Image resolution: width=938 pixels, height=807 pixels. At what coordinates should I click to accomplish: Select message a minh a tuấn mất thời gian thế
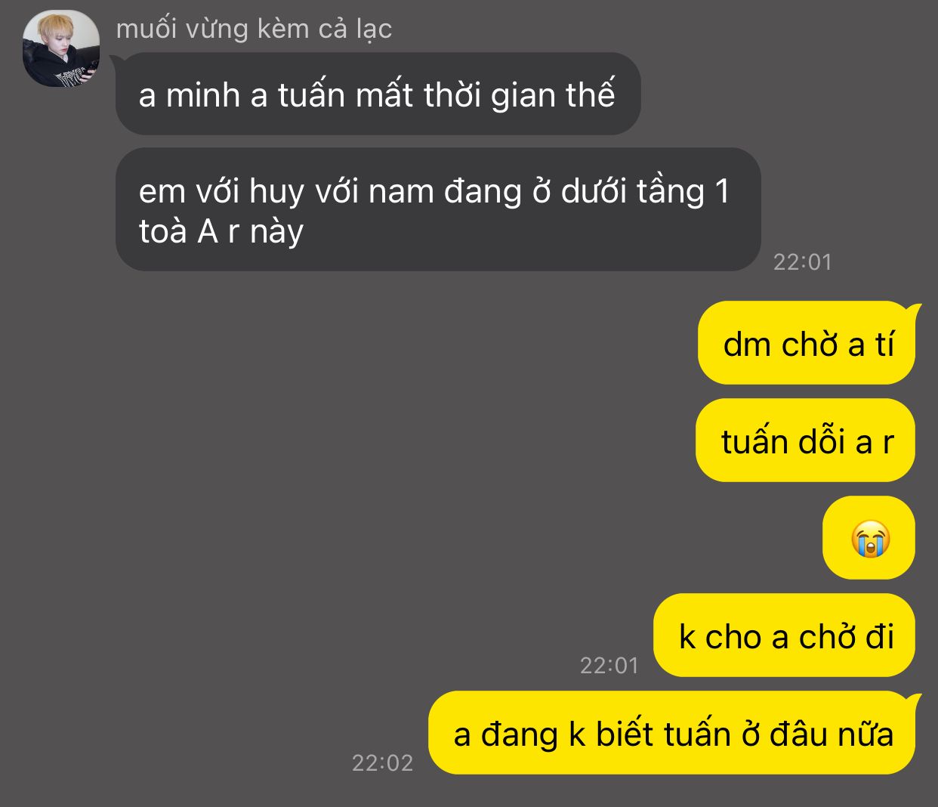378,94
